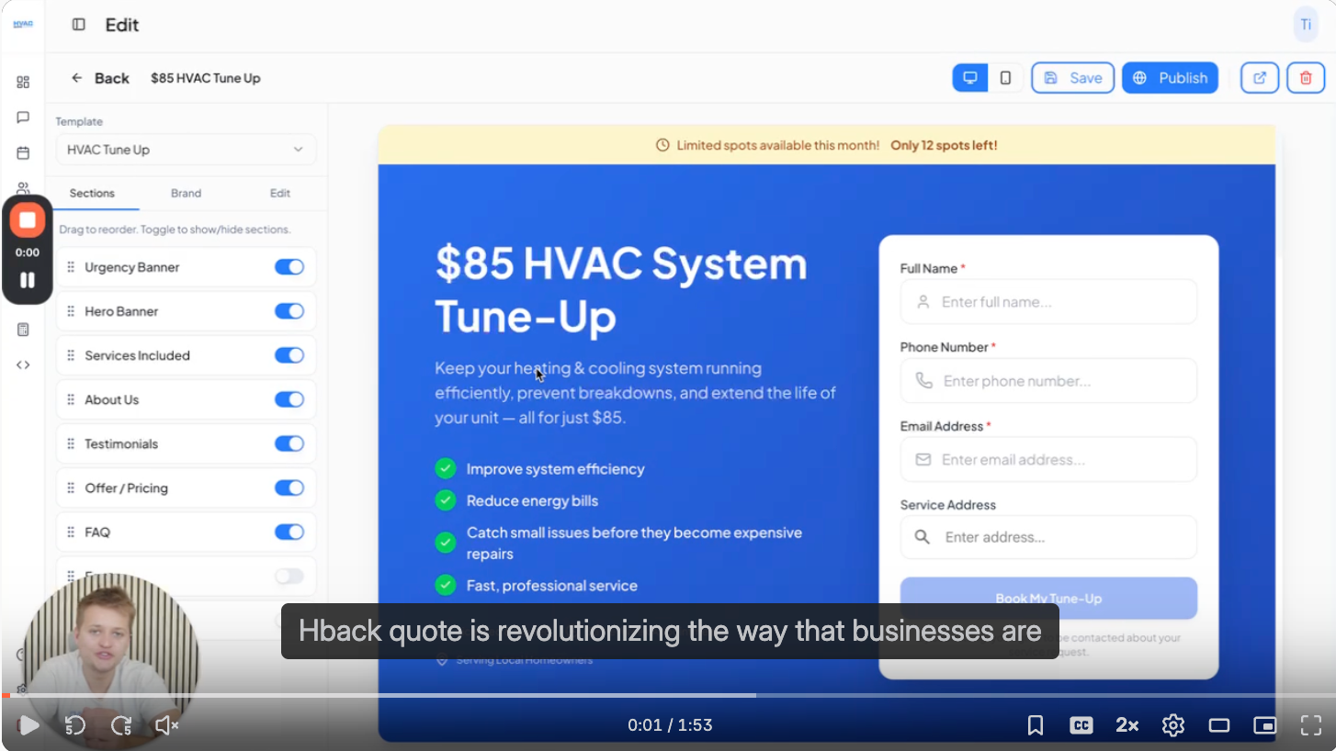The image size is (1336, 751).
Task: Click the Email Address input field
Action: pos(1048,459)
